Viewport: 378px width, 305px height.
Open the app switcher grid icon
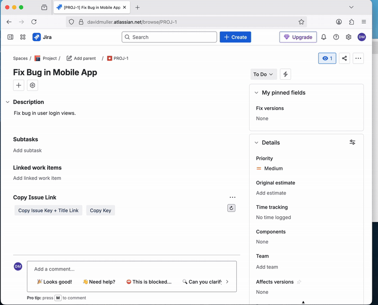coord(23,37)
